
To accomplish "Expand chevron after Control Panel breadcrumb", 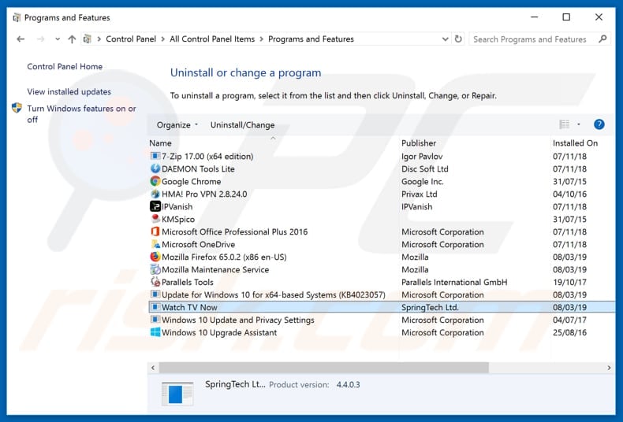I will click(163, 39).
